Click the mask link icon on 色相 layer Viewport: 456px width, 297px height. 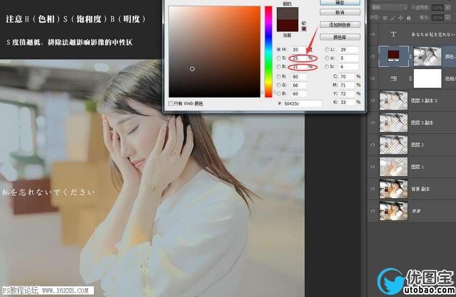pos(410,79)
